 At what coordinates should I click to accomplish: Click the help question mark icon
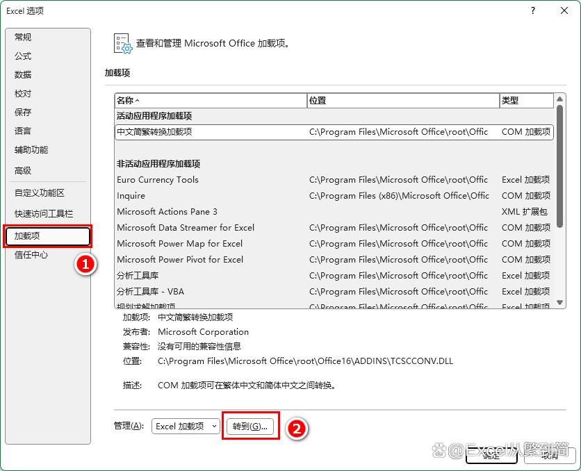(x=533, y=10)
